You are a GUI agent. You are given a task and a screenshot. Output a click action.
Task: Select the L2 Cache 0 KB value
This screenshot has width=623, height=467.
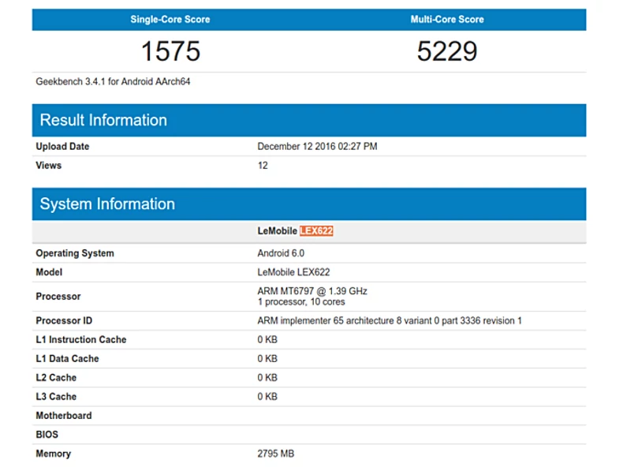tap(267, 378)
